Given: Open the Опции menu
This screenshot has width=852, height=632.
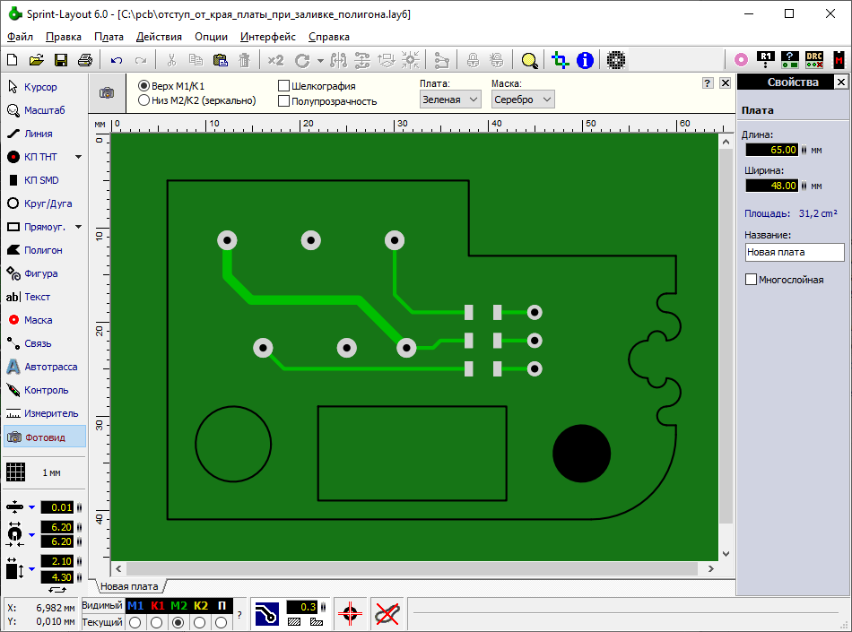Looking at the screenshot, I should (211, 37).
